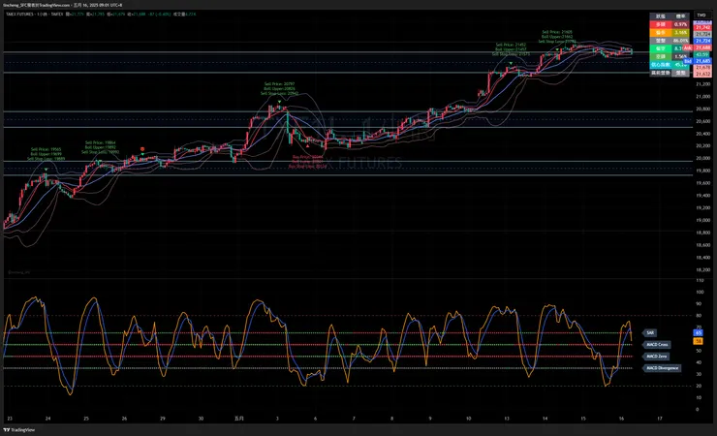
Task: Click the orange oscillator value 58 label
Action: tap(699, 341)
